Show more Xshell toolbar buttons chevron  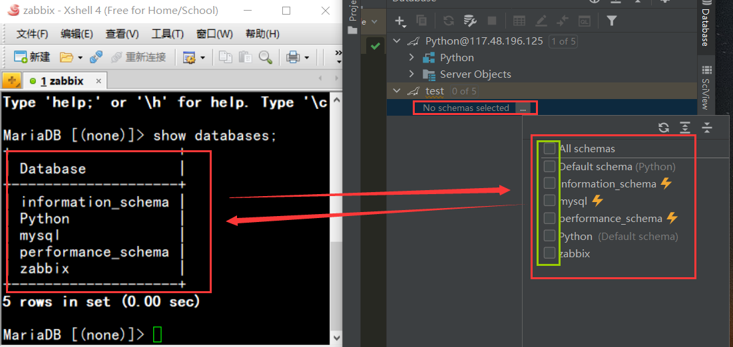[339, 57]
